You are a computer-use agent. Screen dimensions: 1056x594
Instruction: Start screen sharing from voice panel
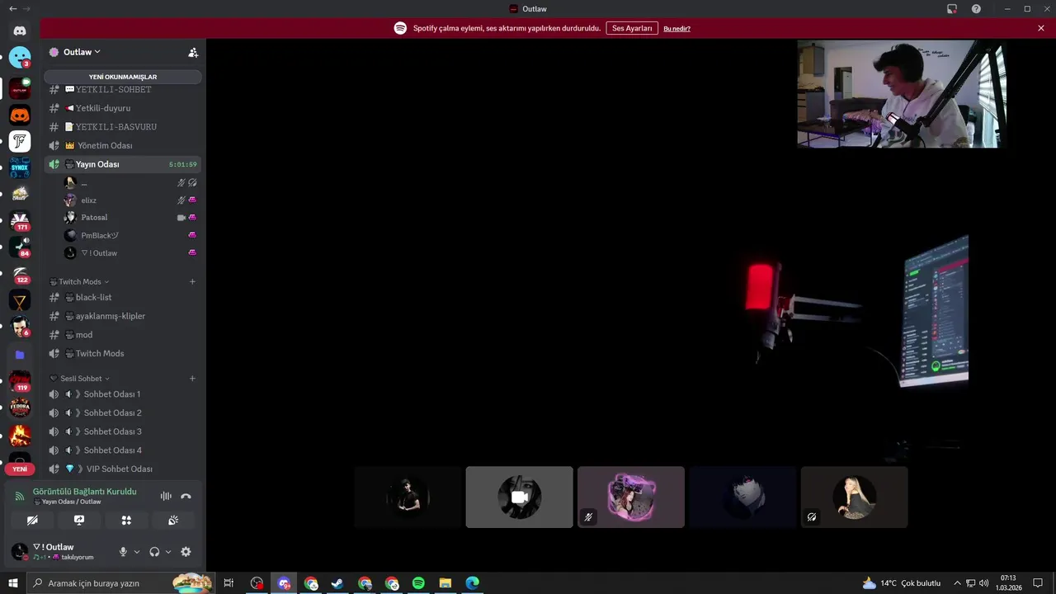[x=79, y=520]
